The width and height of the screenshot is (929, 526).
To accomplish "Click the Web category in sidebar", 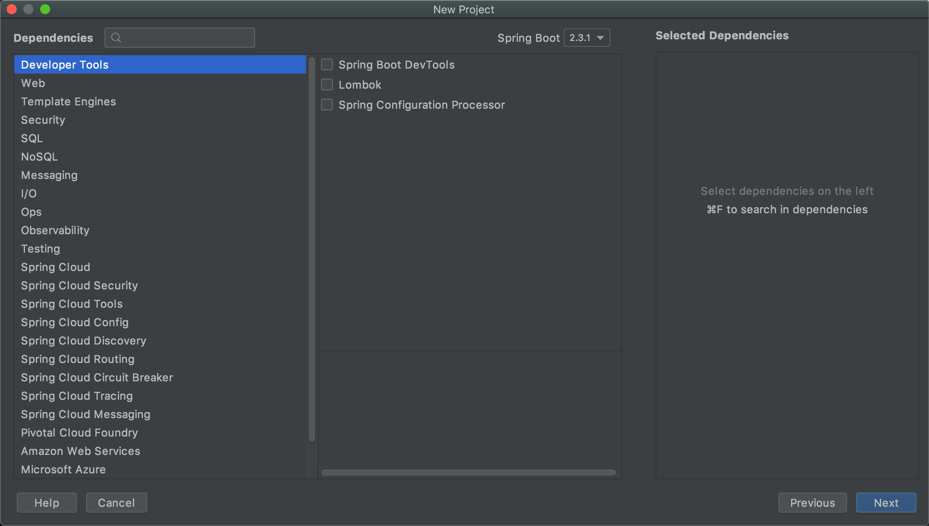I will pyautogui.click(x=33, y=83).
